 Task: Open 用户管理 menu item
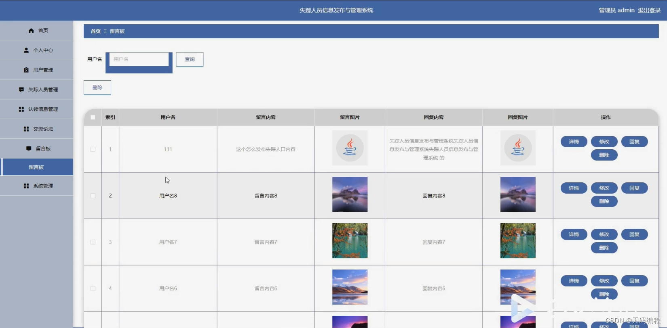click(36, 70)
